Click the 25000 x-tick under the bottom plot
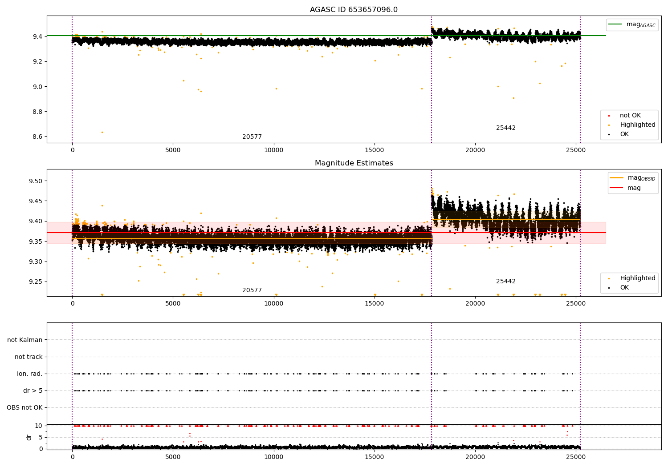 click(576, 457)
